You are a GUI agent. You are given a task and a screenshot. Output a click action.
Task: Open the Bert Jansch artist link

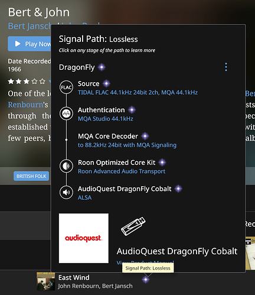pos(30,26)
